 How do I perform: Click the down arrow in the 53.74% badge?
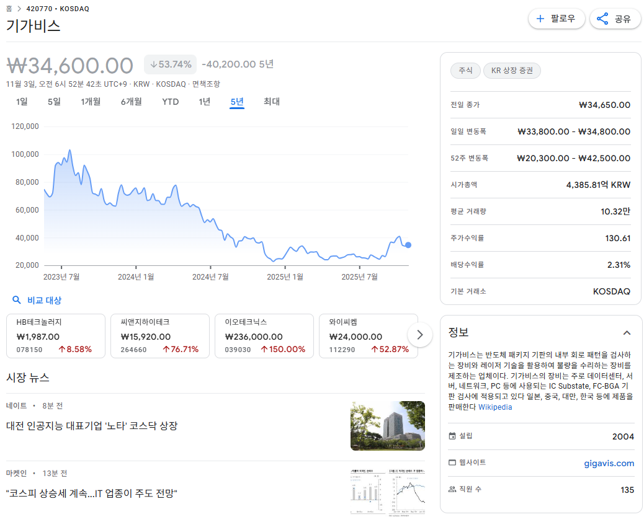click(154, 64)
